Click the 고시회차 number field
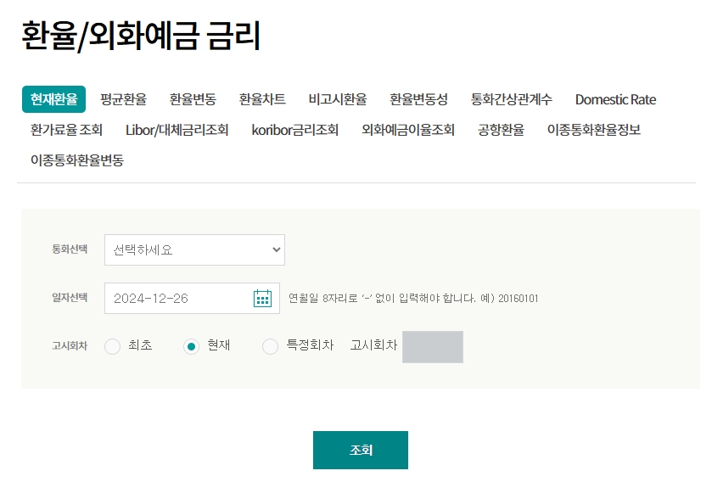This screenshot has height=493, width=712. point(433,346)
